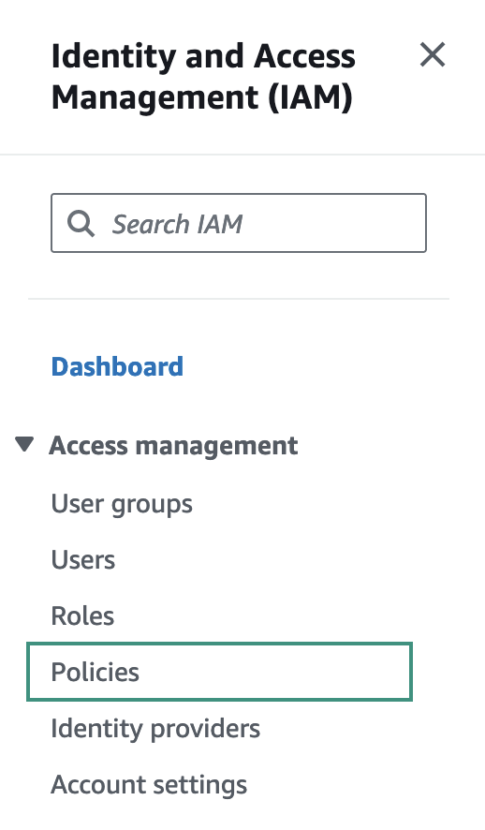Collapse the Access management section
This screenshot has height=830, width=485.
24,445
